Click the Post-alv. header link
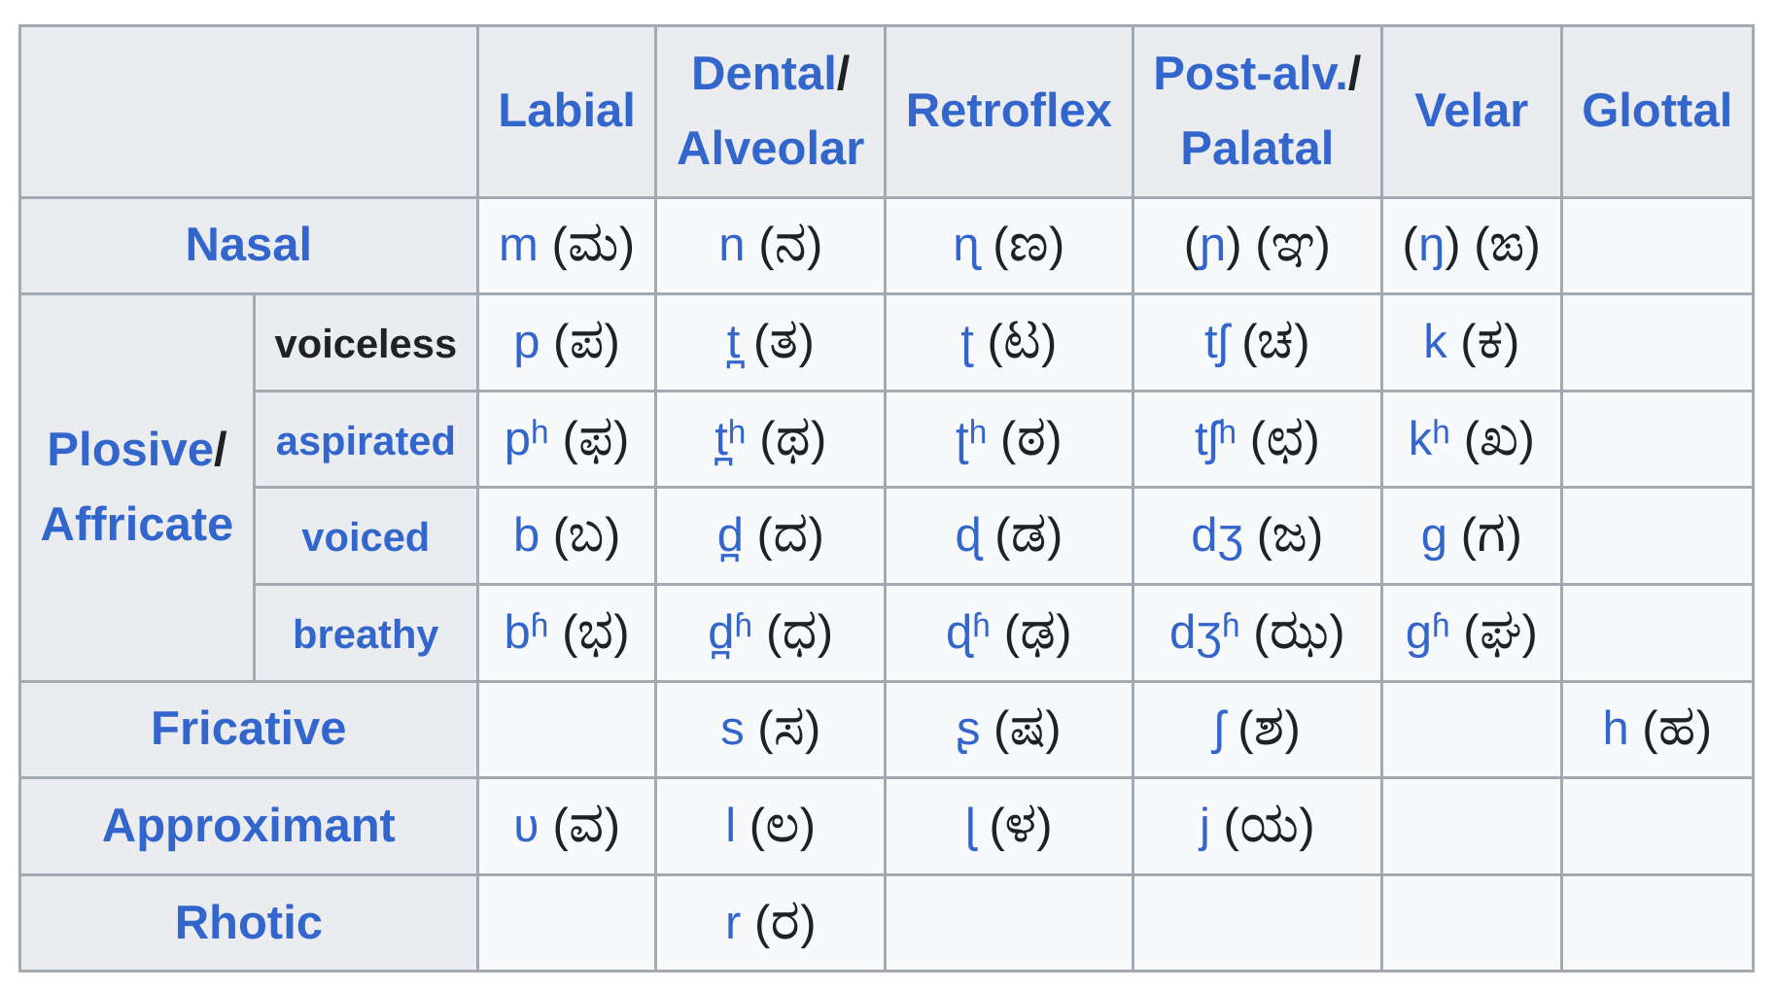 (1250, 74)
